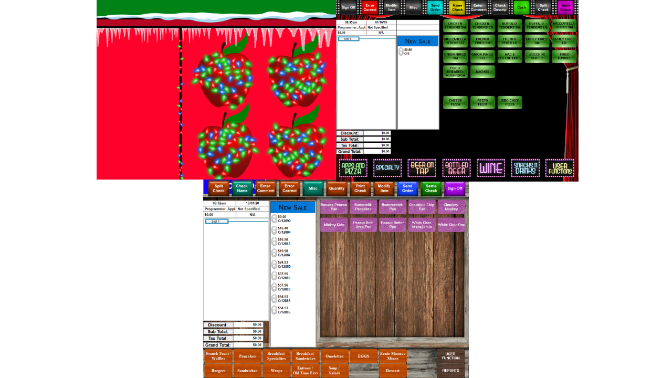The image size is (672, 378).
Task: Select the Pesto Pizza item
Action: click(482, 102)
